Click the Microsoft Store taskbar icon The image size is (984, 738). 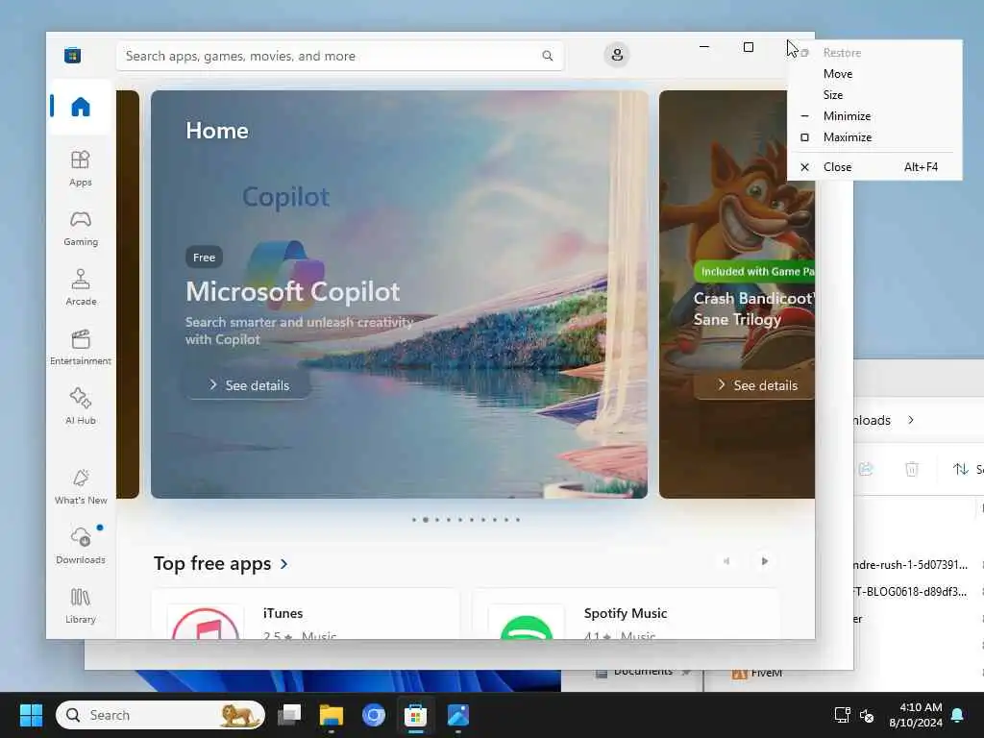pyautogui.click(x=415, y=715)
